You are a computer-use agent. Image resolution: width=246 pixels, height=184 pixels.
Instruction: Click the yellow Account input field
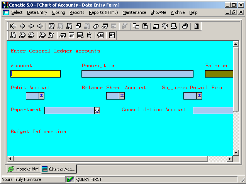click(36, 74)
